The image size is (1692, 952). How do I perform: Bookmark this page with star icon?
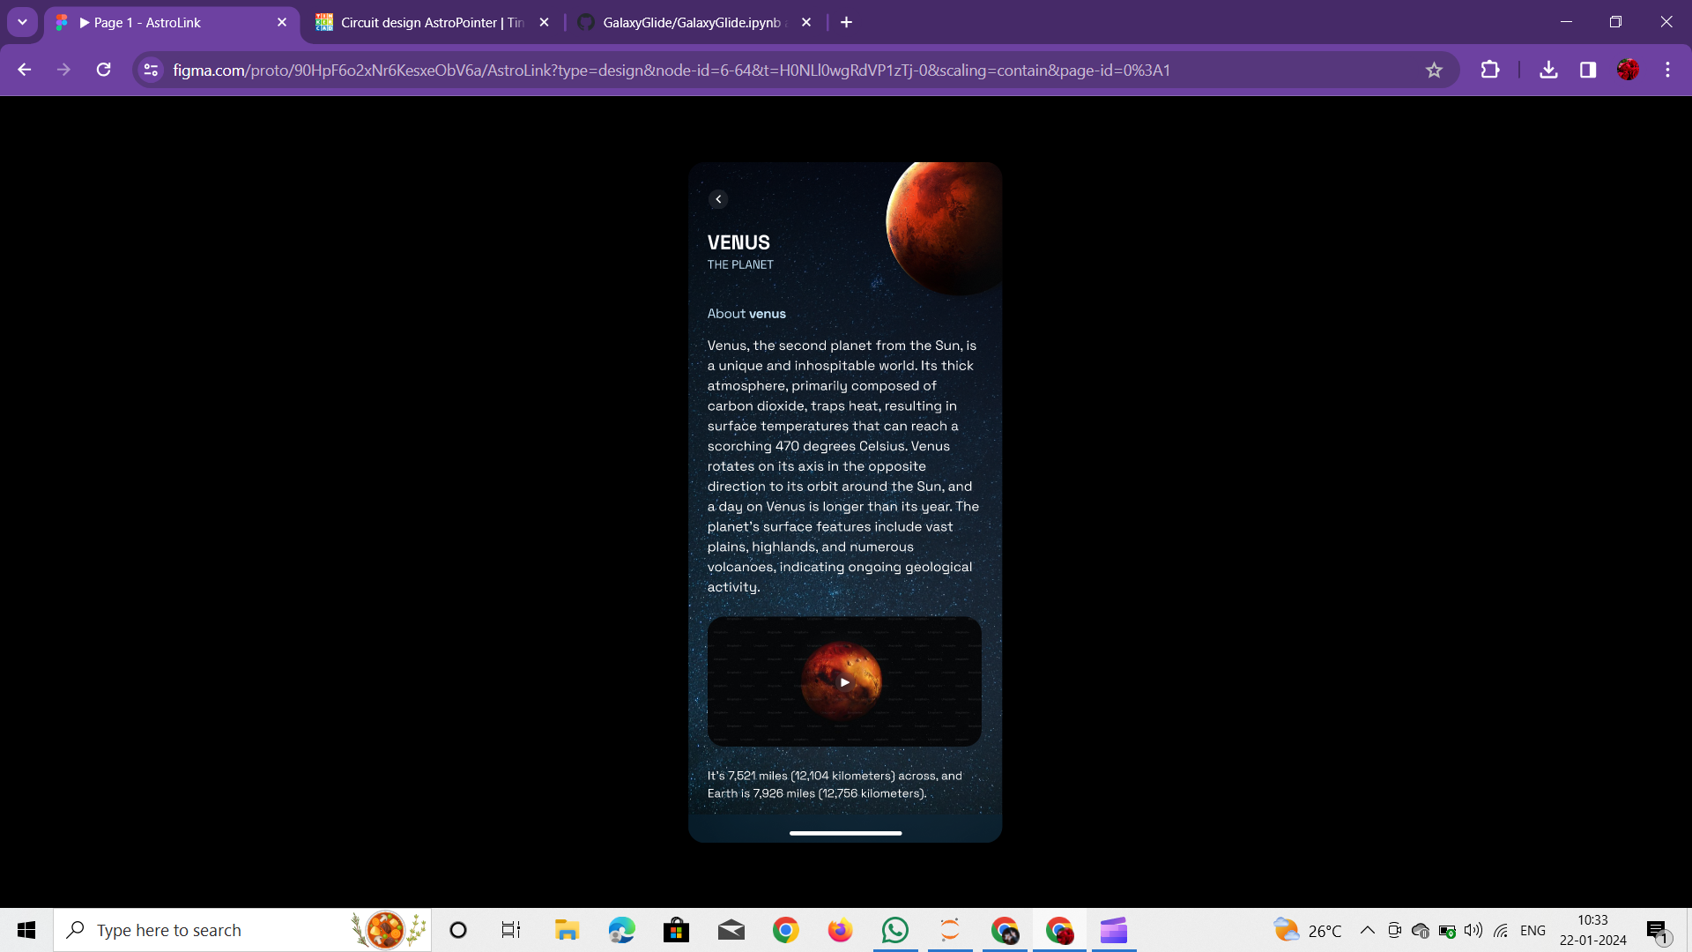click(x=1434, y=71)
